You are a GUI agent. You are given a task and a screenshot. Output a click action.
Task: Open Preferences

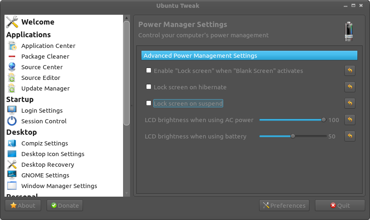click(x=284, y=205)
